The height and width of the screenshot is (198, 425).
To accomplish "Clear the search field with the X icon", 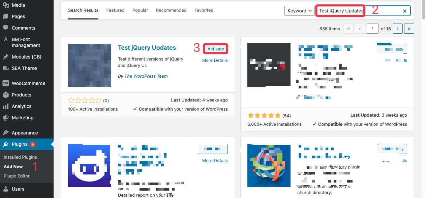I will point(405,11).
